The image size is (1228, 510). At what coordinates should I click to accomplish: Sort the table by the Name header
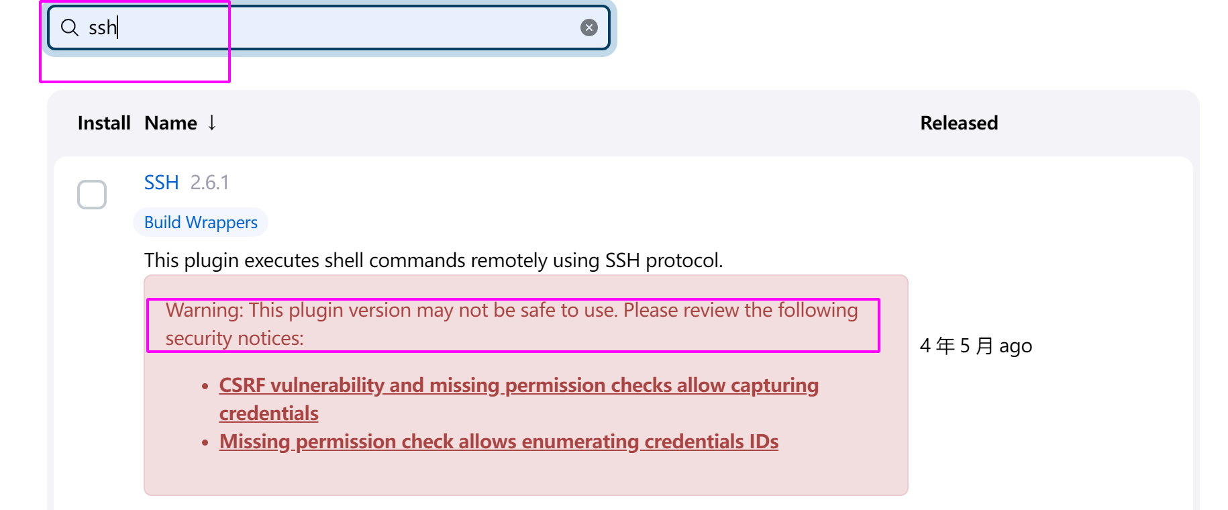170,123
